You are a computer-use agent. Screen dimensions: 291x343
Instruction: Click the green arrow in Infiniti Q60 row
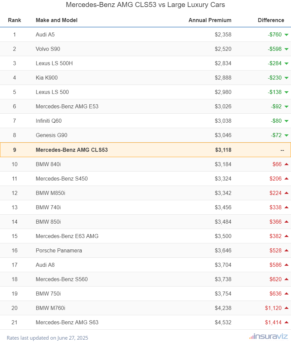coord(286,121)
